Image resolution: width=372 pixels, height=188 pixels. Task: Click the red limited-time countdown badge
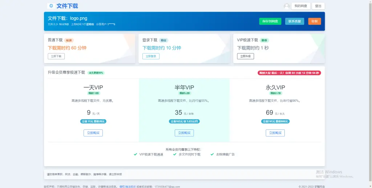pyautogui.click(x=289, y=73)
